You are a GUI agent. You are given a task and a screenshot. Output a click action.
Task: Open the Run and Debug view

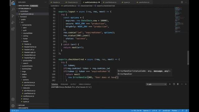click(13, 22)
